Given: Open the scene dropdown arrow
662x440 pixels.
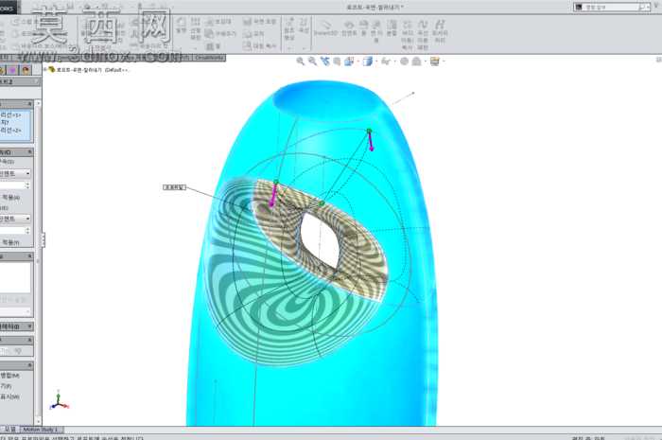Looking at the screenshot, I should pos(426,62).
